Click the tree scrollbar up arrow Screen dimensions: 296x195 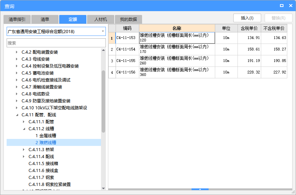(103, 50)
